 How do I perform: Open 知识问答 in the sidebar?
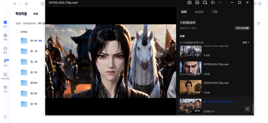point(5,76)
